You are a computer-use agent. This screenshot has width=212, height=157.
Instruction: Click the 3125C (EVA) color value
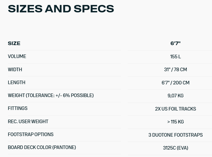(175, 148)
